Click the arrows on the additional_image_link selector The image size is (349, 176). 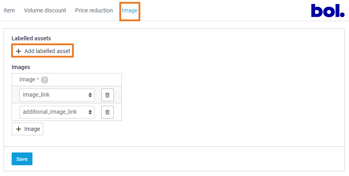tap(90, 112)
